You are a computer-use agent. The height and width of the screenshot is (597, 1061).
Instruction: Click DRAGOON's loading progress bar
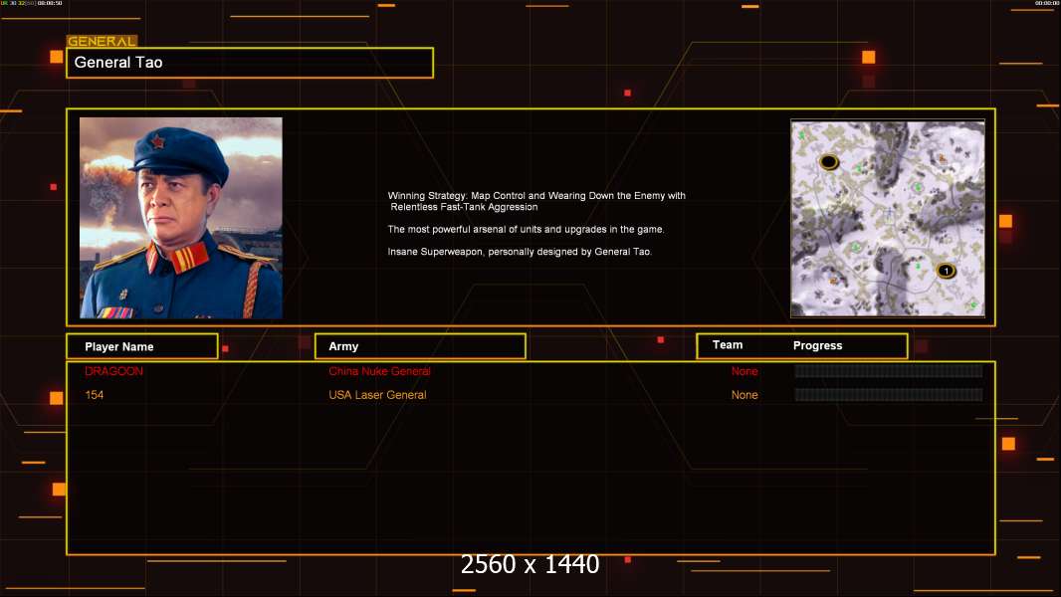[889, 370]
